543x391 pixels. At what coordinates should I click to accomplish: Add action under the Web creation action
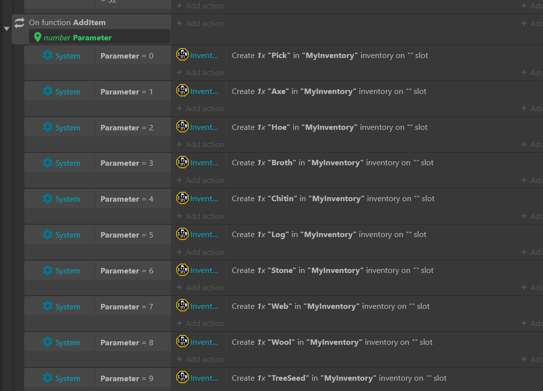tap(201, 324)
